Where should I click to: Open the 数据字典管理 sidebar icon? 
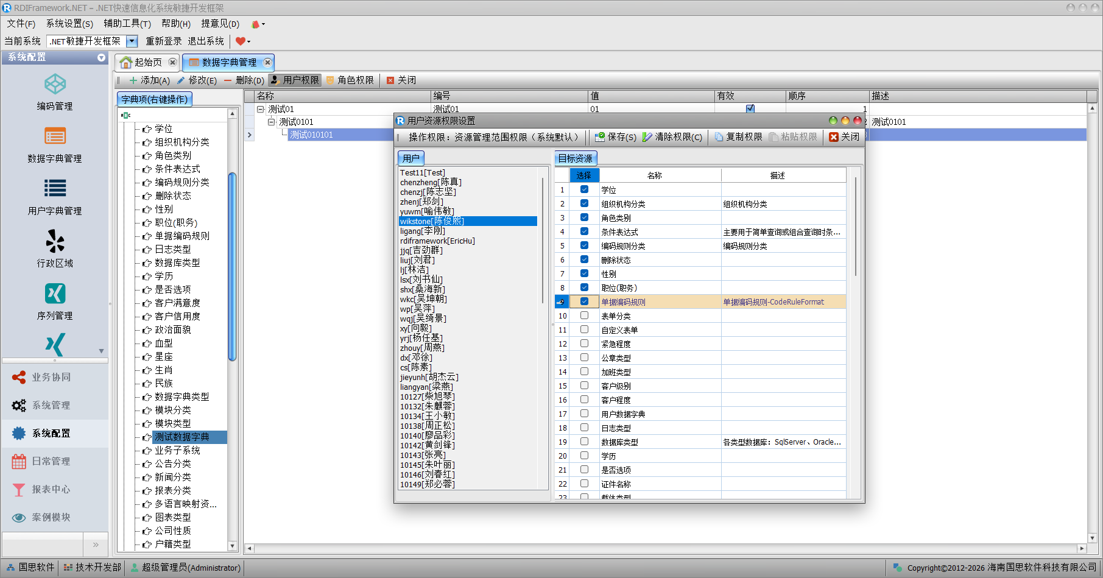tap(55, 136)
